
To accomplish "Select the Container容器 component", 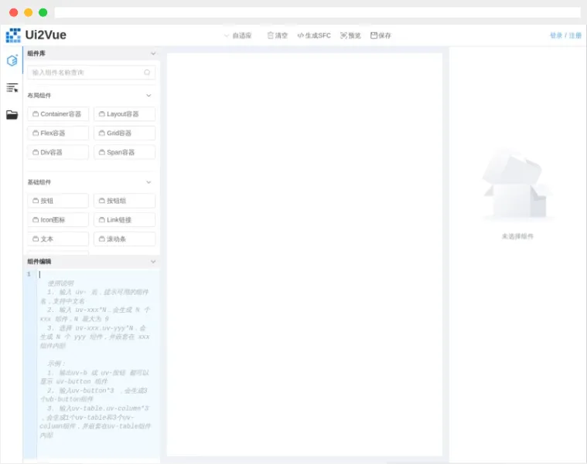I will tap(58, 114).
